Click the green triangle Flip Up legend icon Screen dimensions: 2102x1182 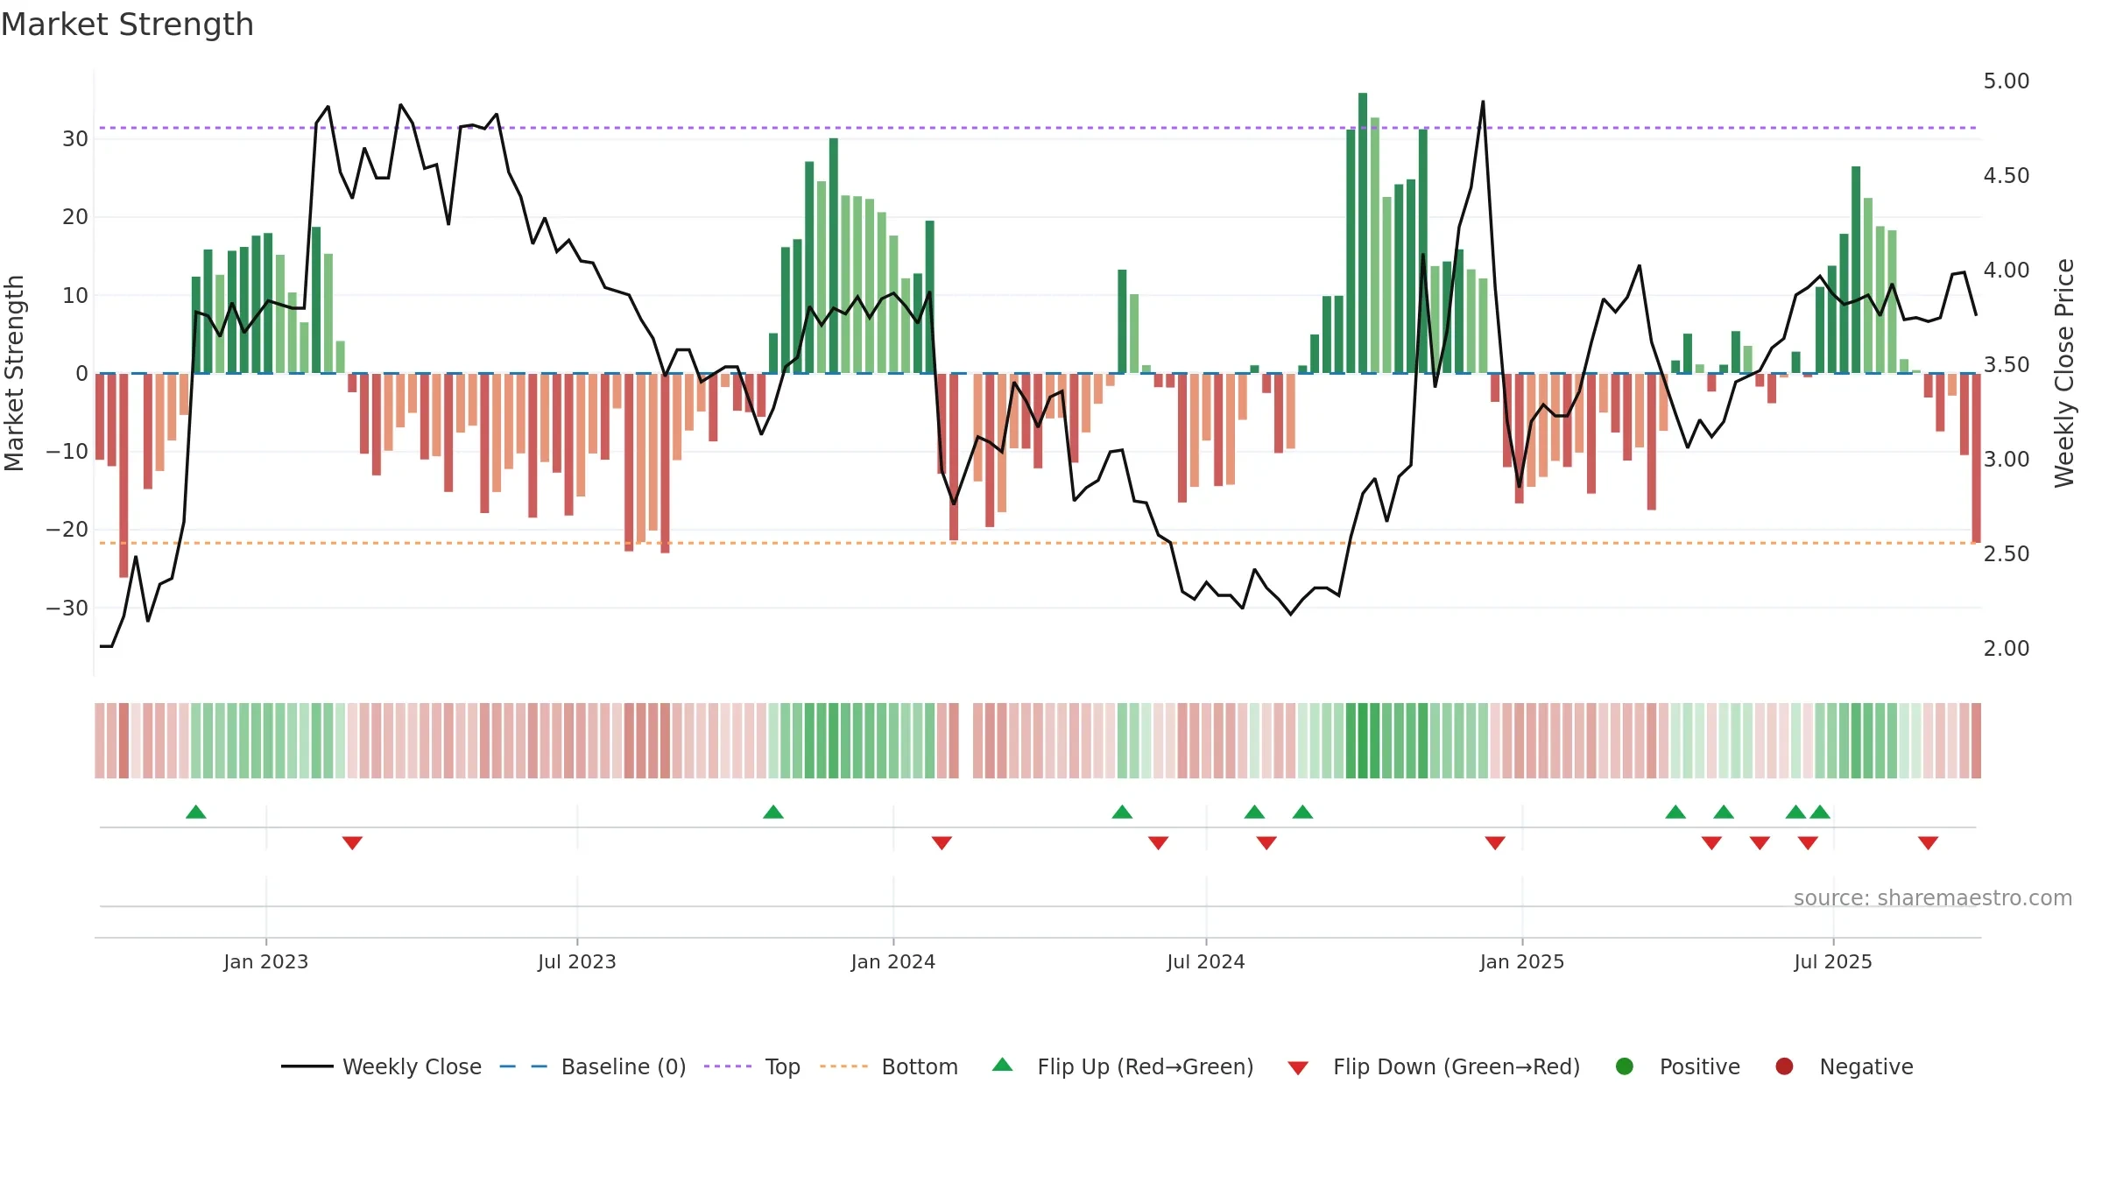[x=1003, y=1065]
